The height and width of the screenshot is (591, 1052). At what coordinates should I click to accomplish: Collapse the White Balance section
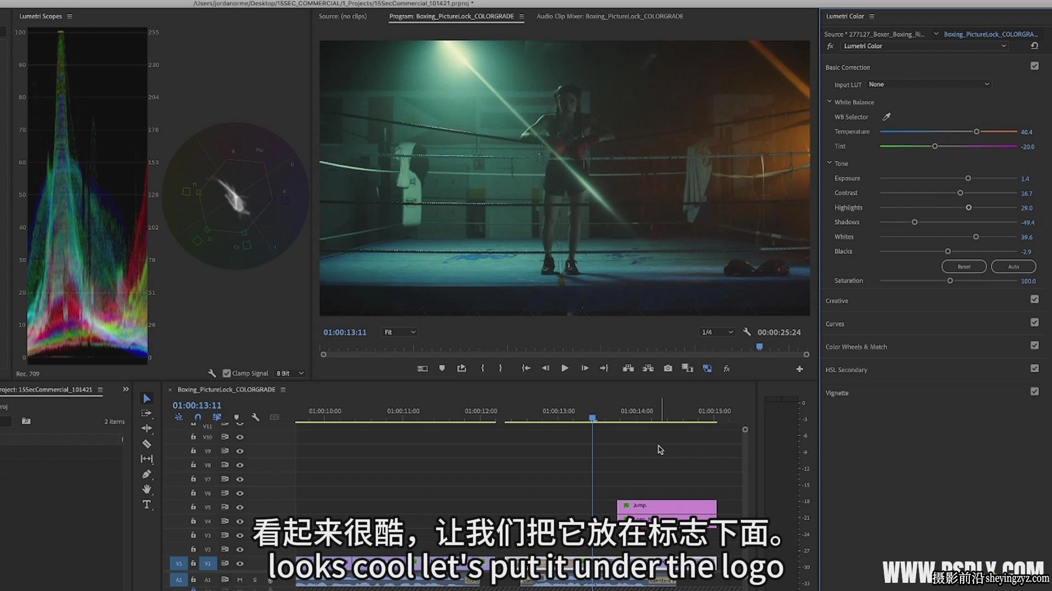[830, 102]
